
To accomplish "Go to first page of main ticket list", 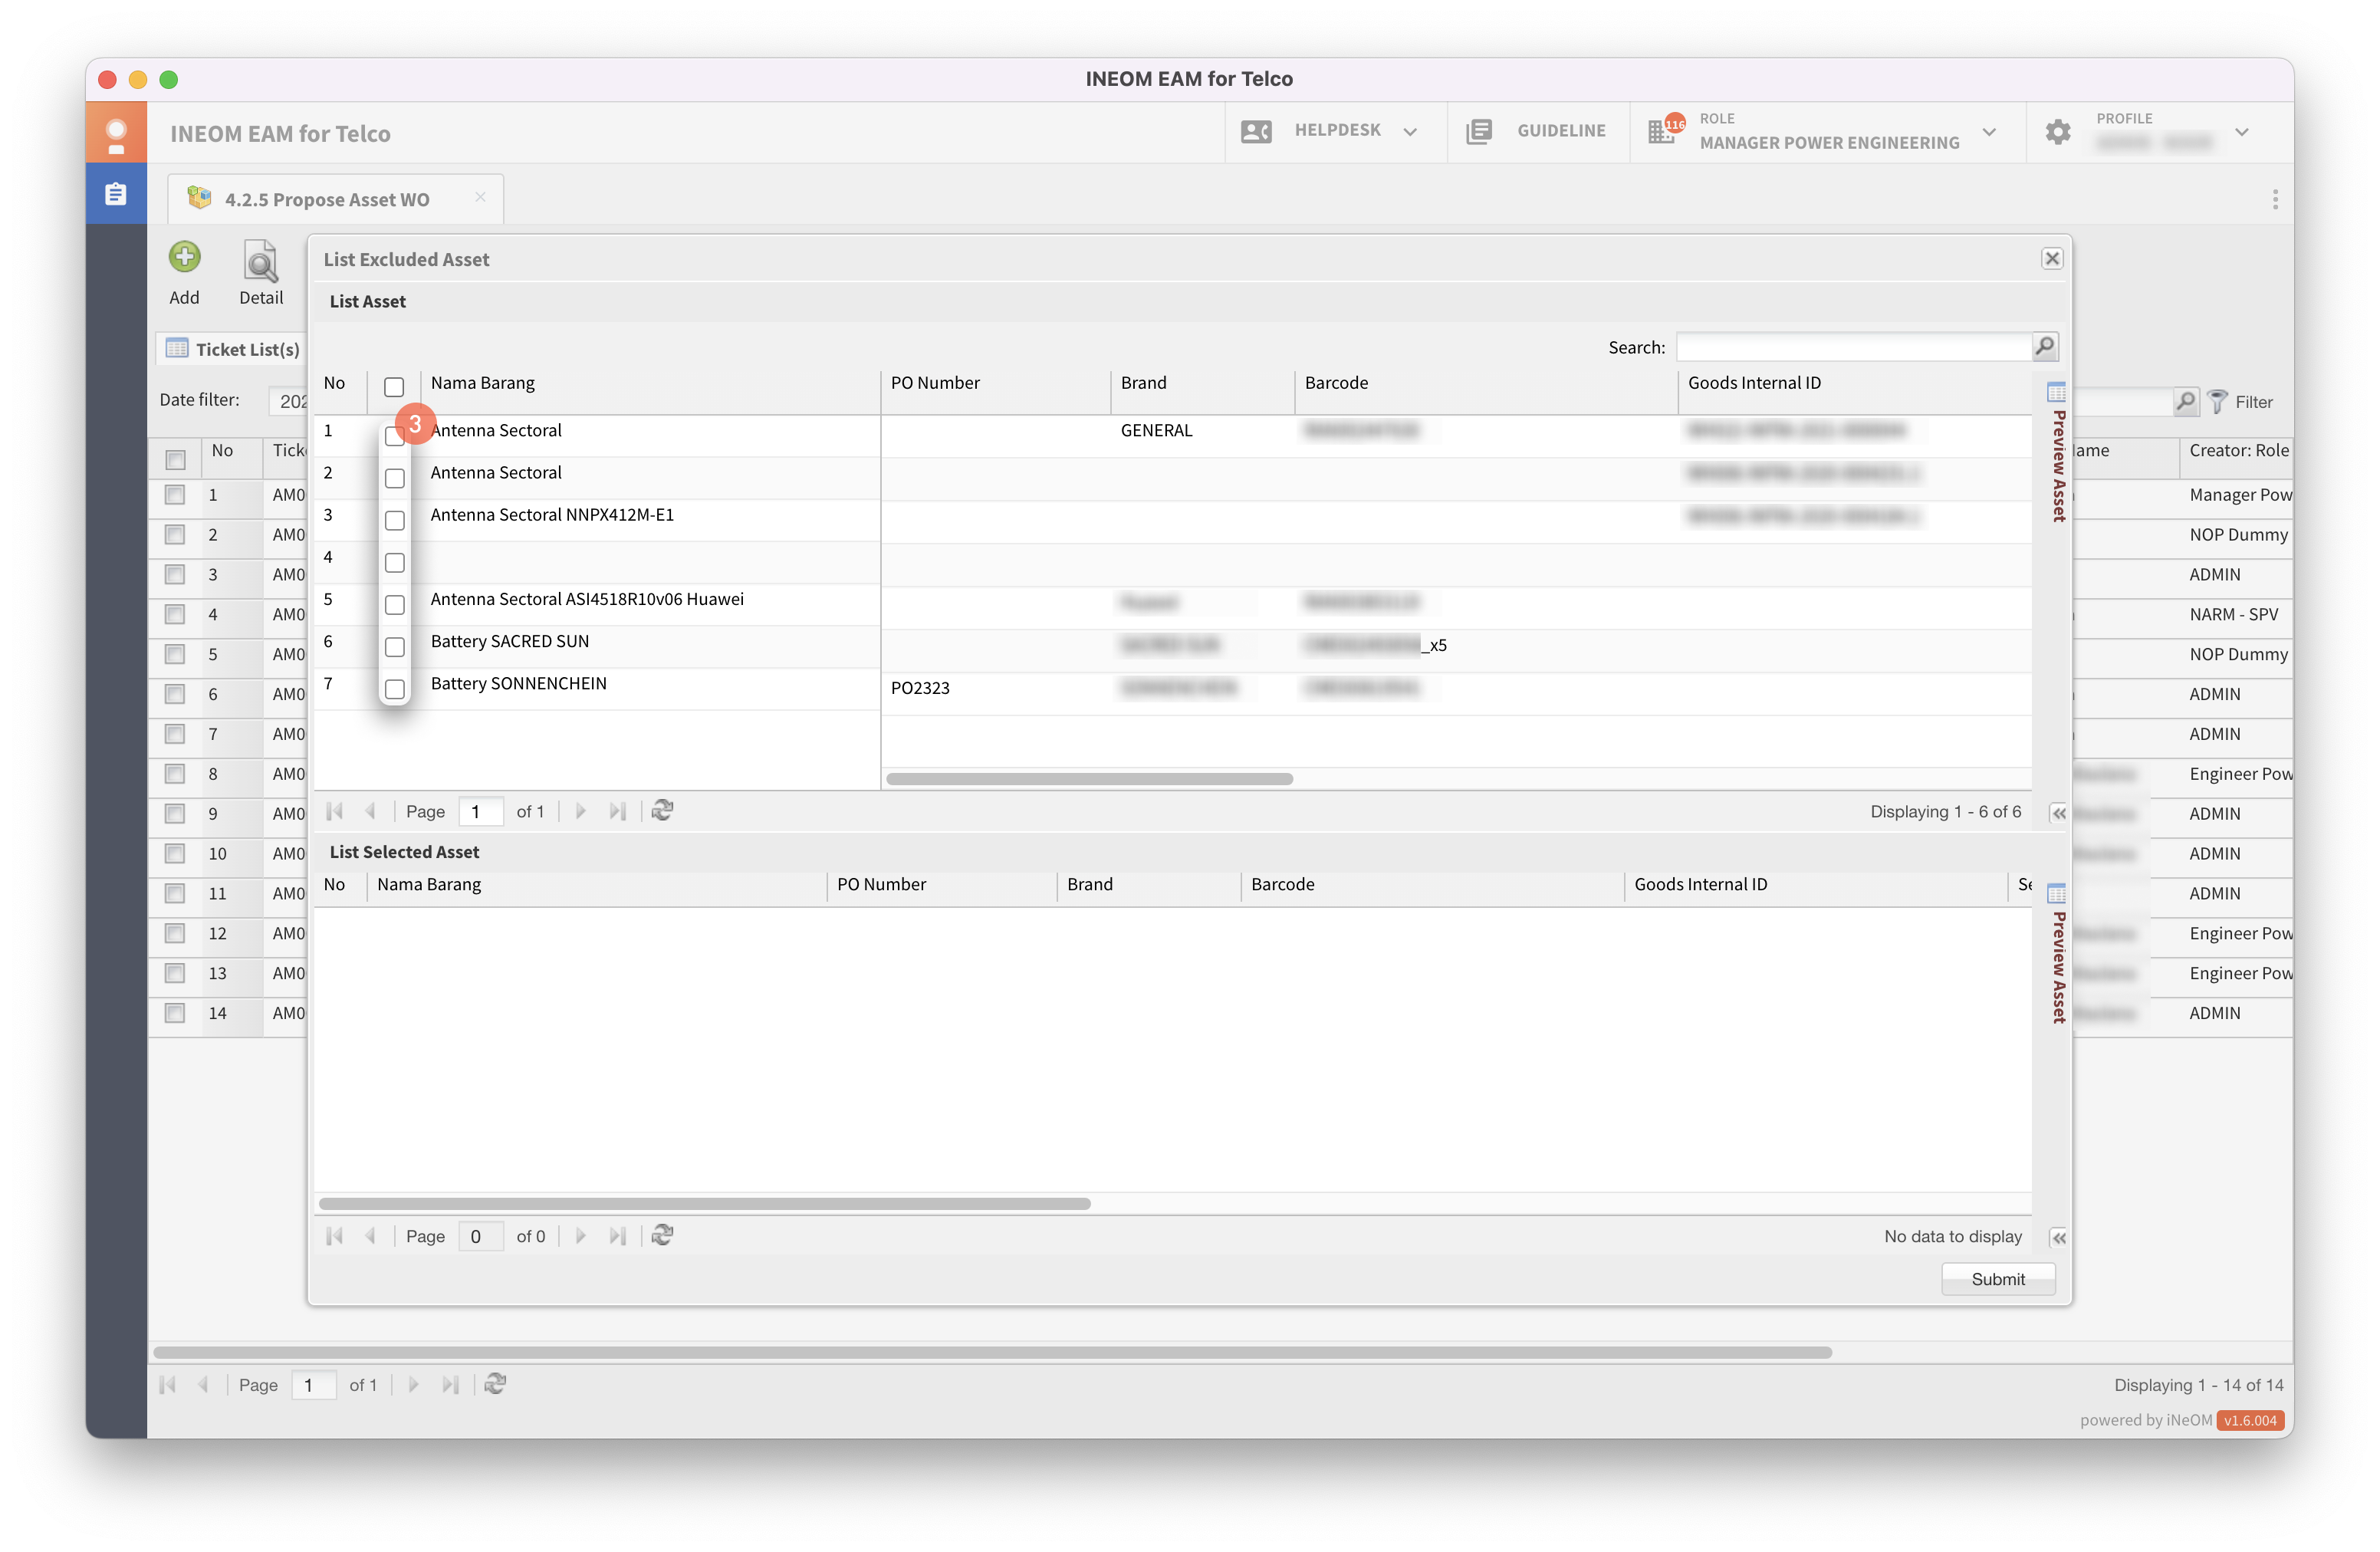I will pos(168,1384).
